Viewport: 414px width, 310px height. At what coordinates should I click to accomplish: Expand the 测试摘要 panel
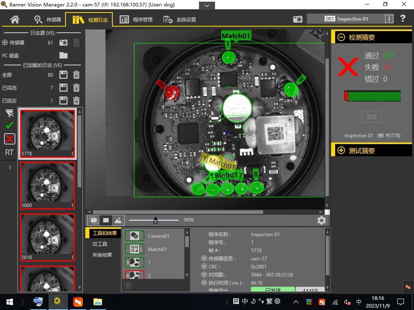click(341, 151)
